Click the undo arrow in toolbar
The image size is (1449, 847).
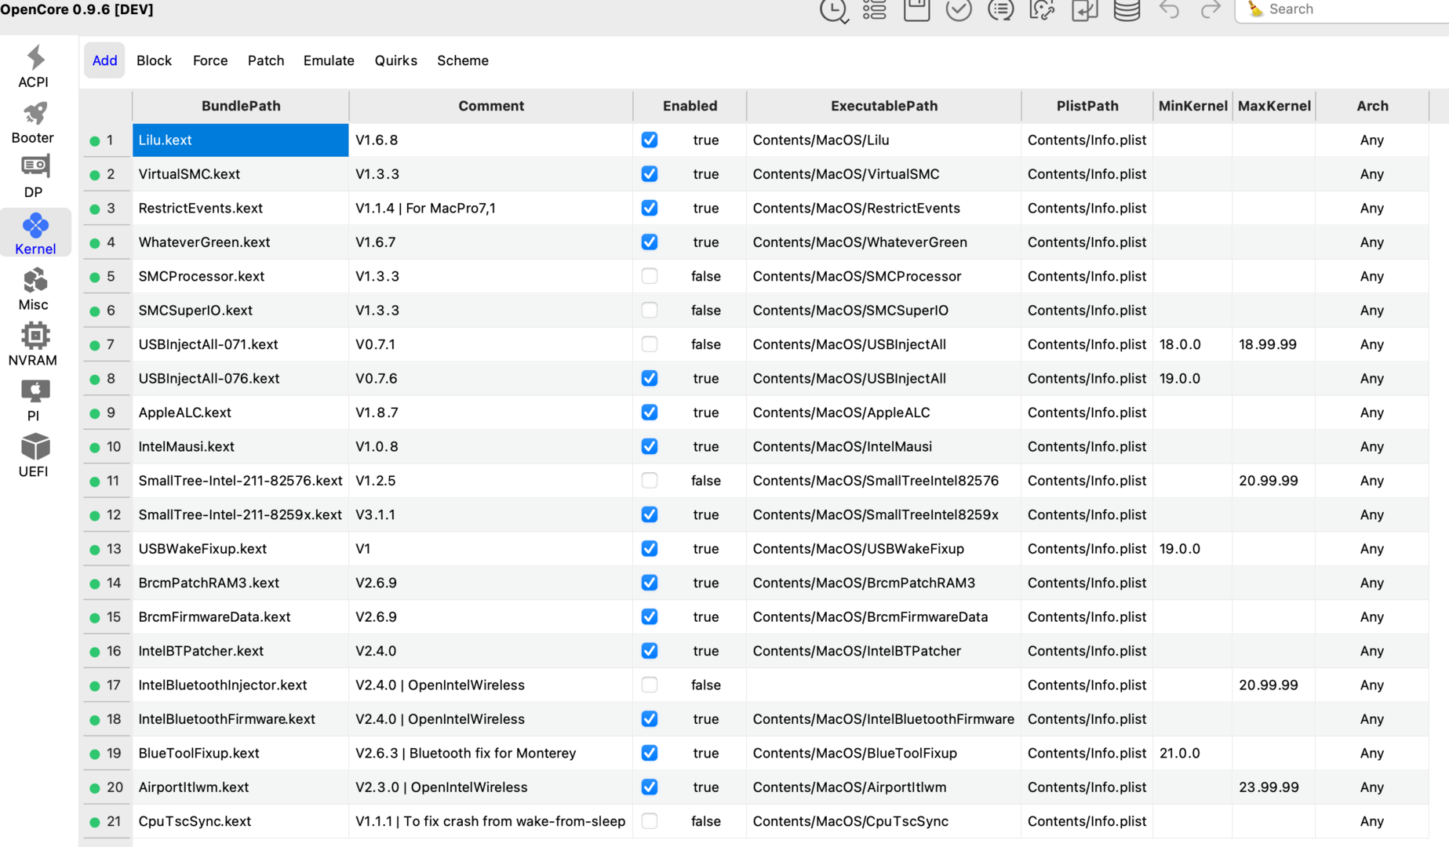coord(1169,9)
